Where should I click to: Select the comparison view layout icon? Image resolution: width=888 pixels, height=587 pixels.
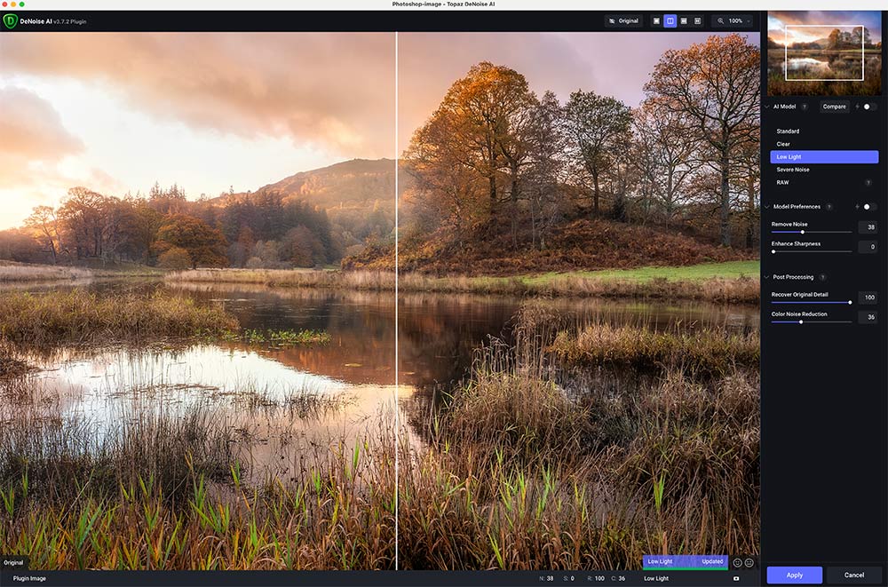pos(697,20)
